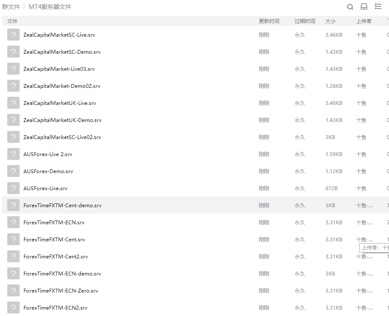Open the inbox tray icon

364,6
